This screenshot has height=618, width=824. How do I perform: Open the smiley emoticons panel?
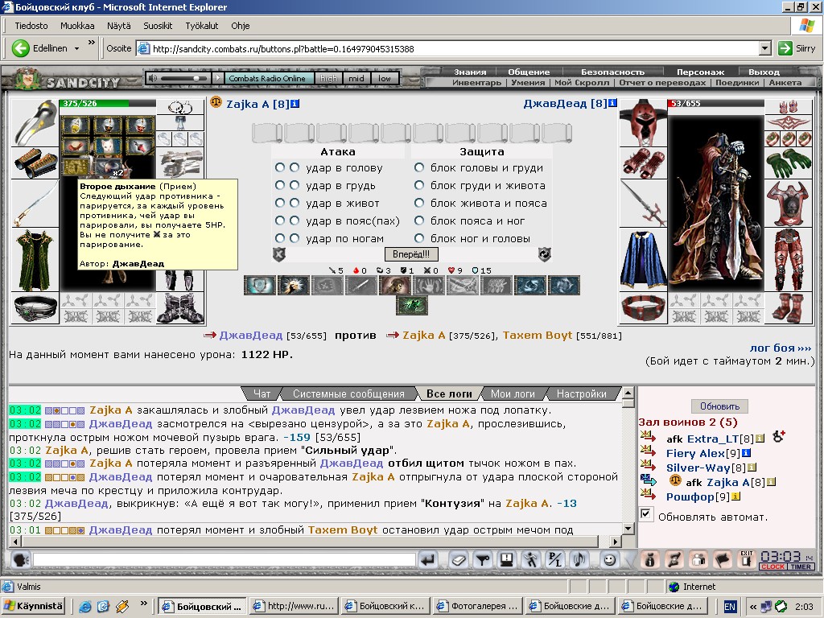click(x=609, y=560)
